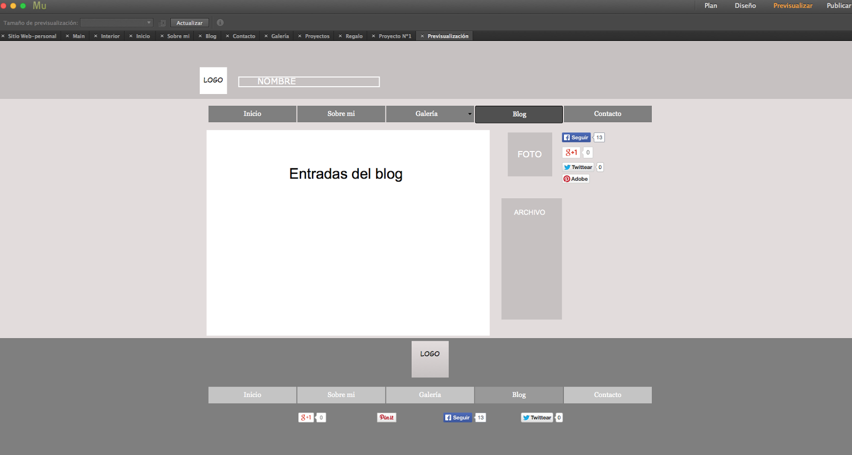Close the Interior tab
This screenshot has height=455, width=852.
click(96, 36)
